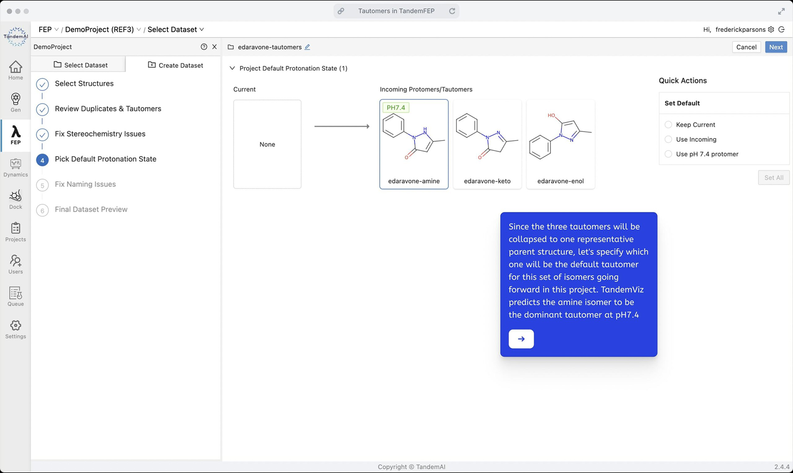
Task: Click the help question mark icon
Action: click(x=204, y=47)
